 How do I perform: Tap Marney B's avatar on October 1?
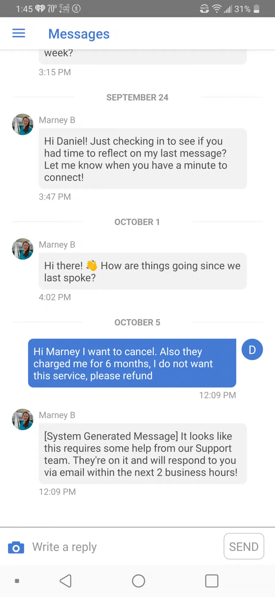pos(23,249)
